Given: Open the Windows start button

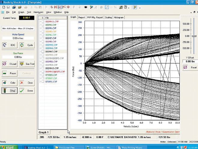Looking at the screenshot, I should [9, 147].
